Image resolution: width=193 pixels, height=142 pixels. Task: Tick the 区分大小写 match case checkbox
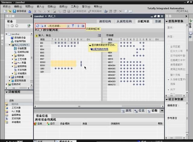[x=168, y=51]
